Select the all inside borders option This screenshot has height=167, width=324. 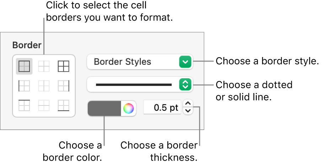(x=44, y=66)
